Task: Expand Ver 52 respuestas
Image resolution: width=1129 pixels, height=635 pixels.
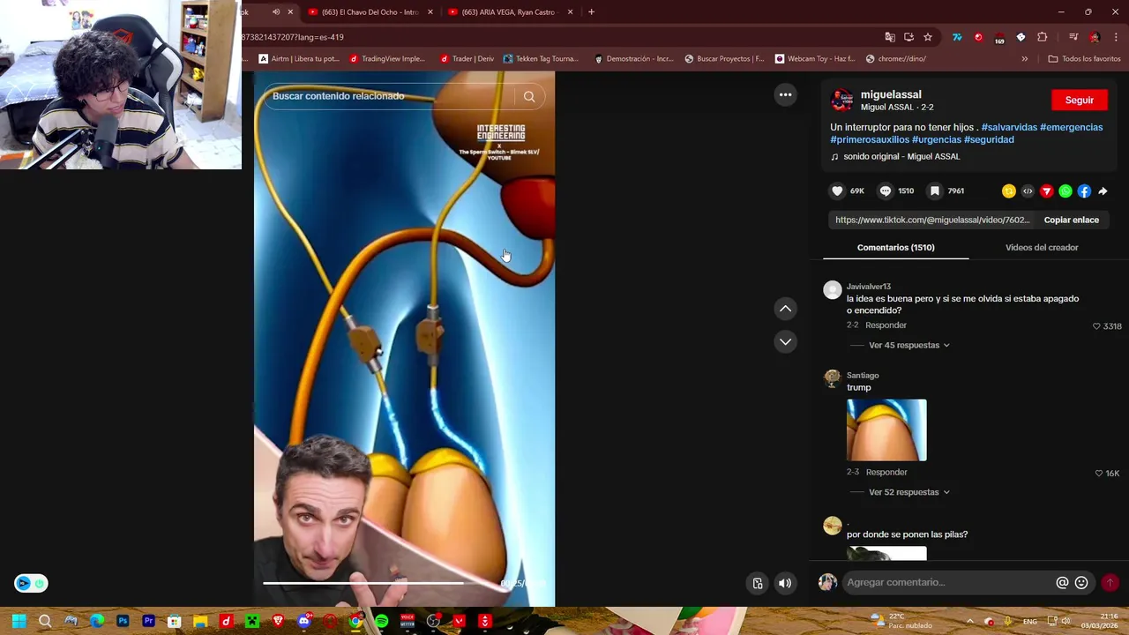Action: coord(908,492)
